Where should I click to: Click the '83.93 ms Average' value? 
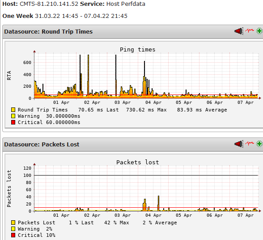tap(202, 110)
